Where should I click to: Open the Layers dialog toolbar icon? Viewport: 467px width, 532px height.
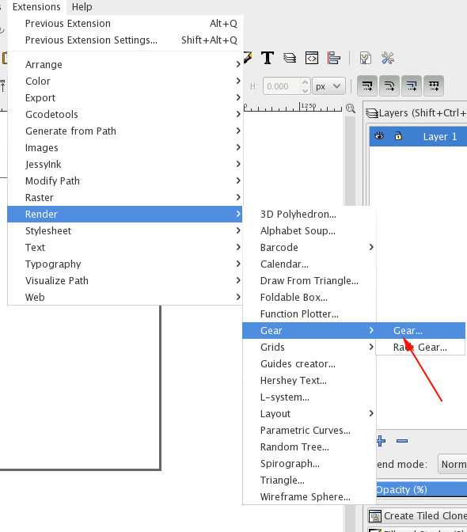tap(289, 58)
